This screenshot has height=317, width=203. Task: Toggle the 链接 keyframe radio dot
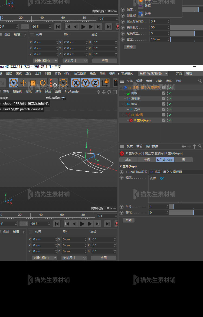(x=122, y=178)
